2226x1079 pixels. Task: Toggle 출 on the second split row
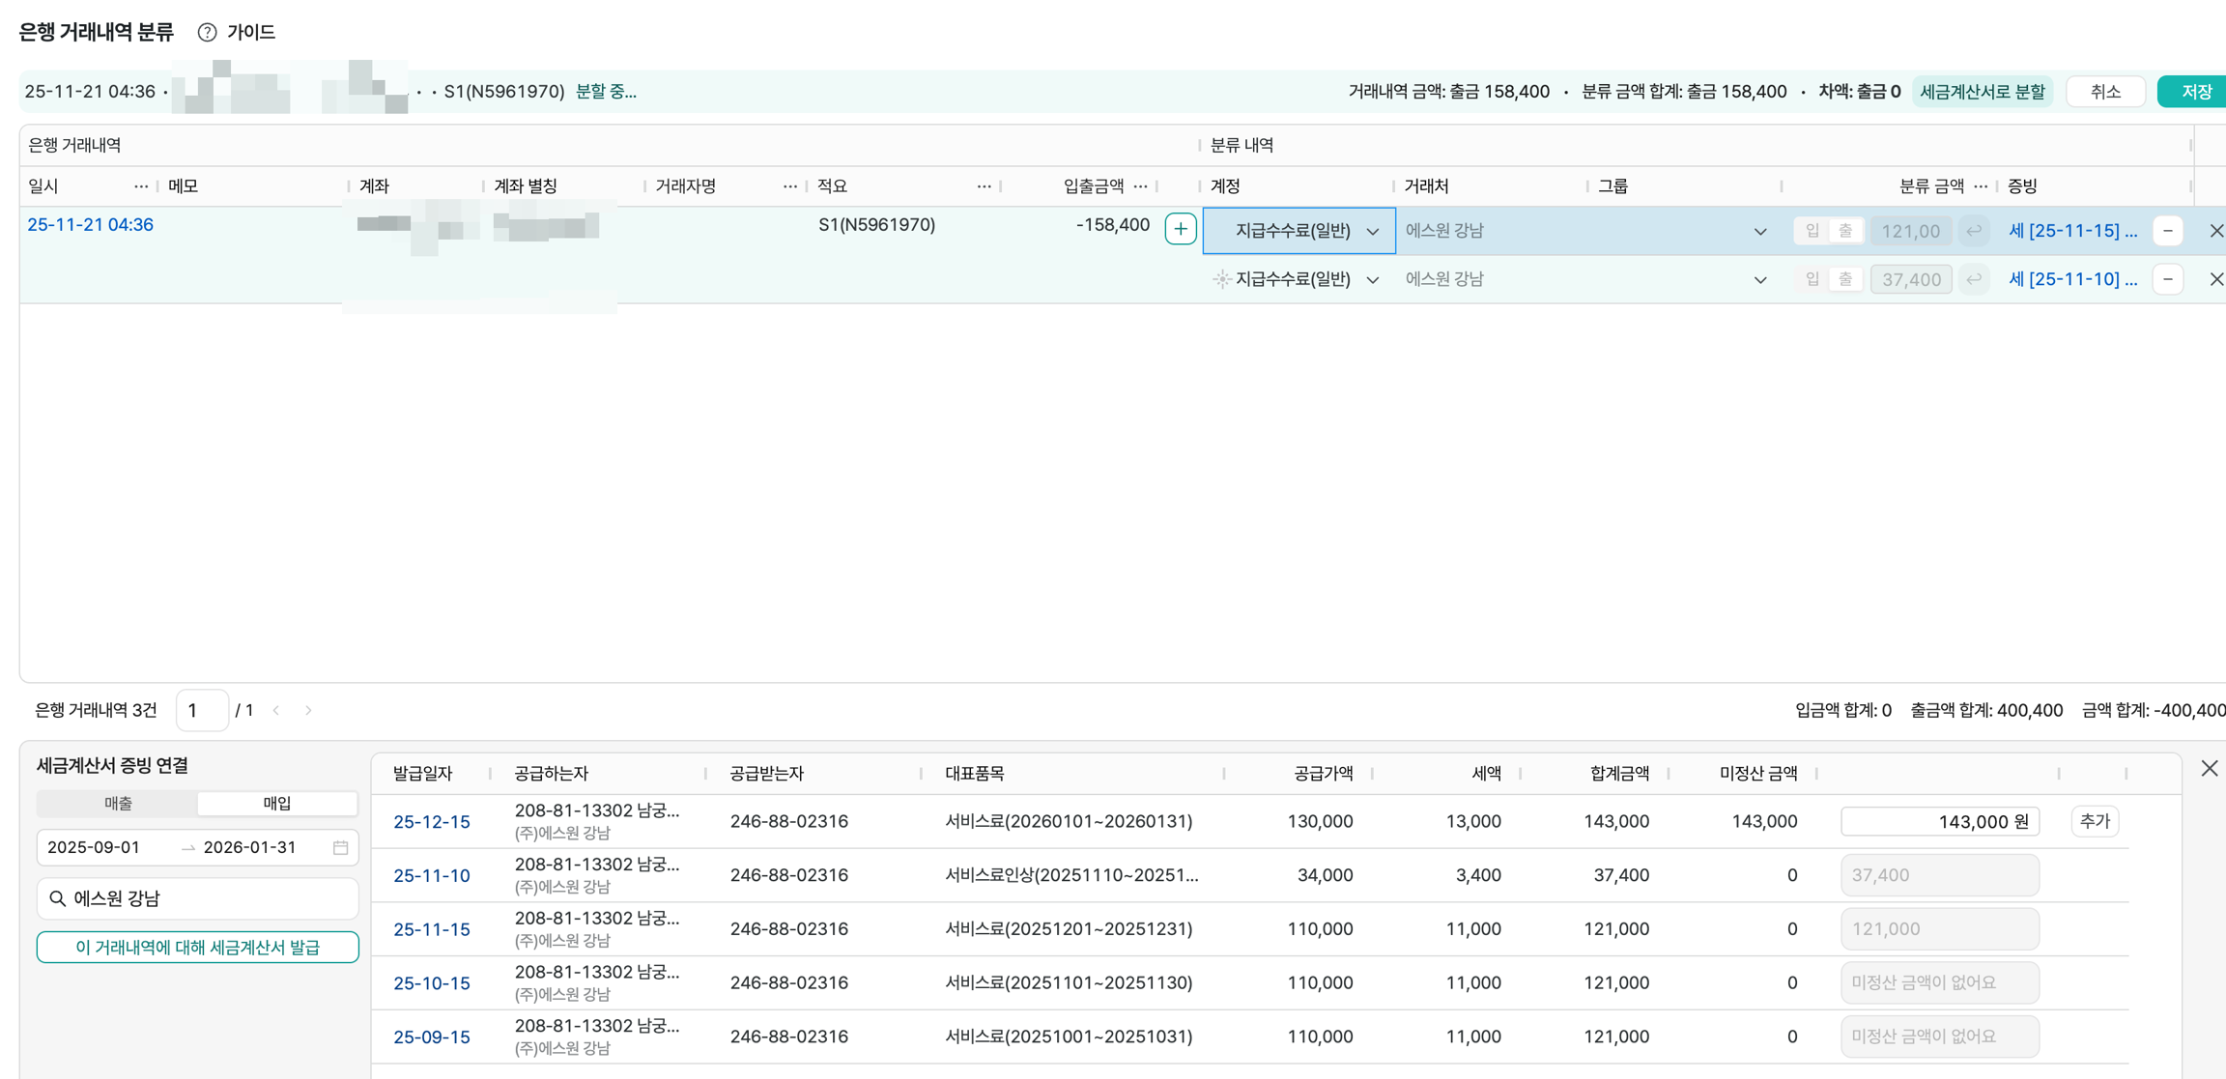point(1845,279)
